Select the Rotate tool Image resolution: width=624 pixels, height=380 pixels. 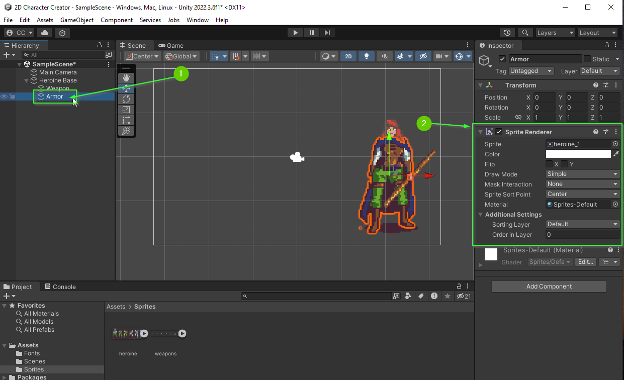click(x=126, y=100)
